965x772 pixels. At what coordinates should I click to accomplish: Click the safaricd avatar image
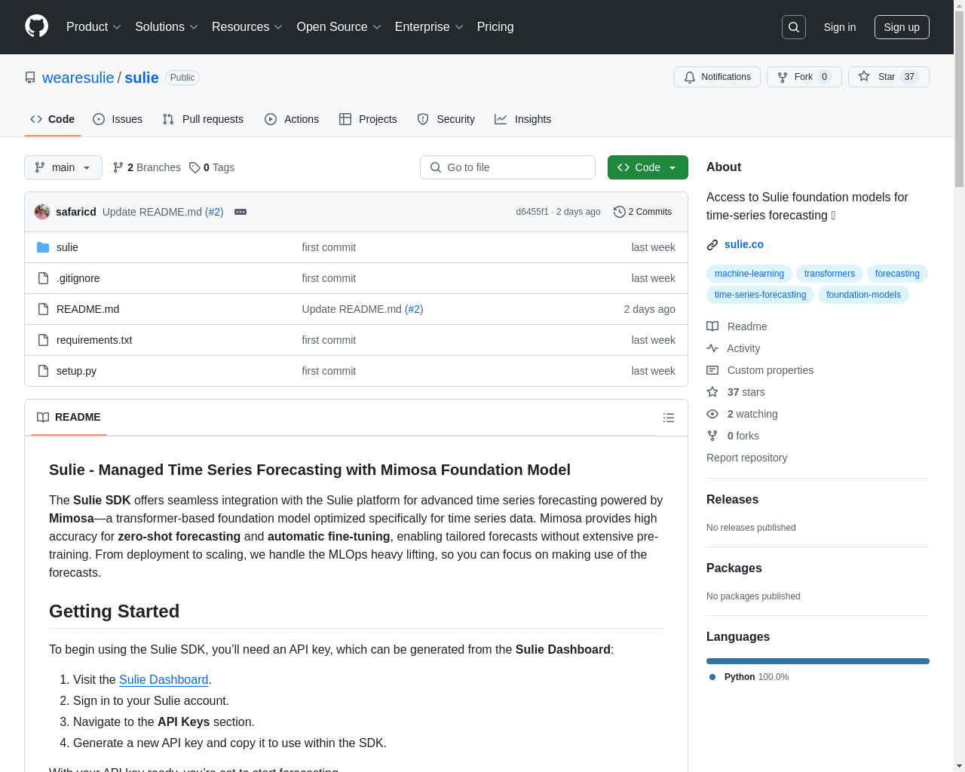42,212
